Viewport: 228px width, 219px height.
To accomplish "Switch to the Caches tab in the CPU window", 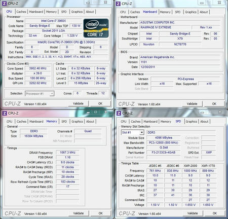I will 21,12.
